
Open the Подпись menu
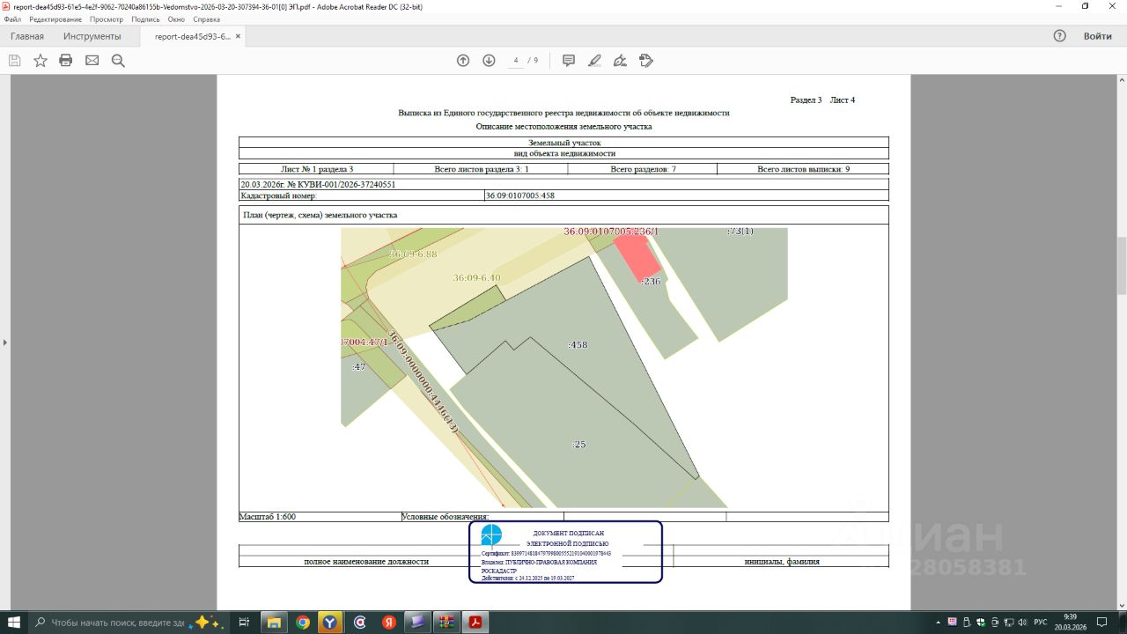[x=145, y=19]
